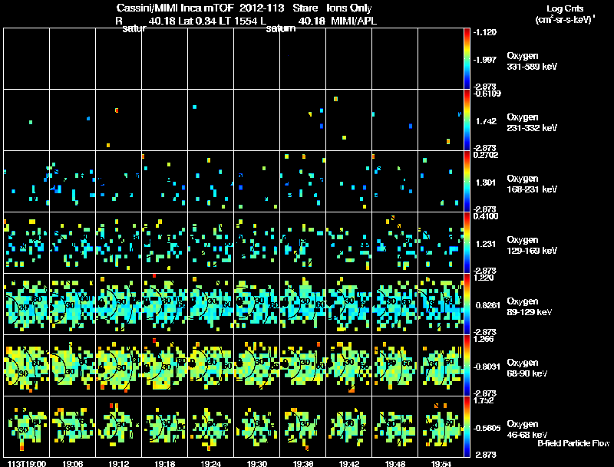The image size is (614, 467).
Task: Click the '19:36' time axis label
Action: pyautogui.click(x=302, y=463)
